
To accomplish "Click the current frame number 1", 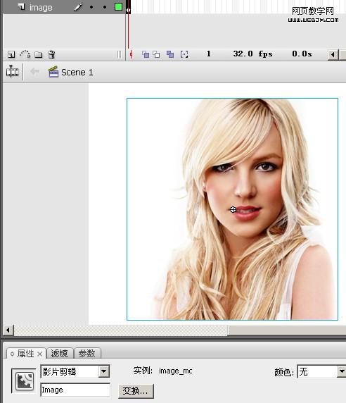I will 209,54.
